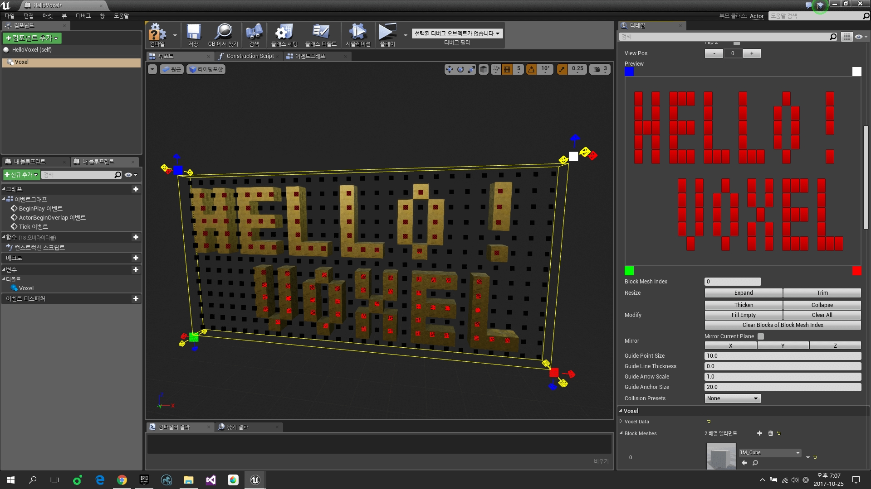Click the blue Preview color swatch
The width and height of the screenshot is (871, 489).
(629, 71)
